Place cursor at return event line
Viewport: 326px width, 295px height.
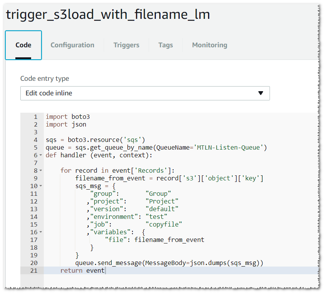[82, 271]
